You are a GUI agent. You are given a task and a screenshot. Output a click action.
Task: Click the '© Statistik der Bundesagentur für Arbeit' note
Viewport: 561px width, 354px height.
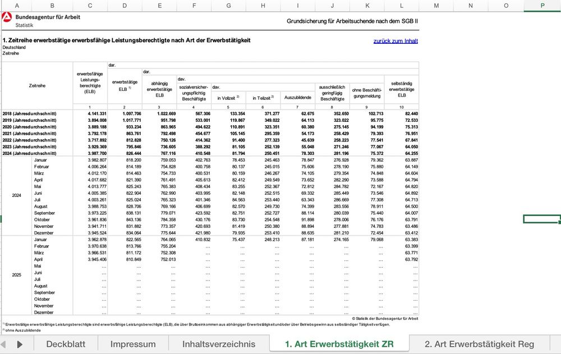385,318
